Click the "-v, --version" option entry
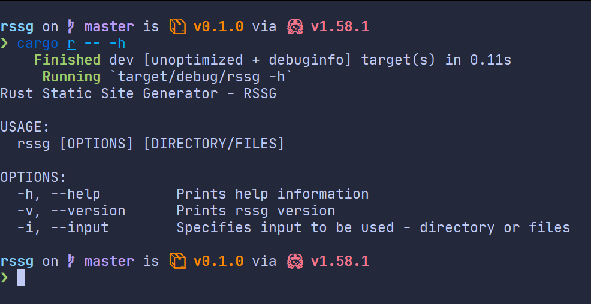Screen dimensions: 591x304 71,211
